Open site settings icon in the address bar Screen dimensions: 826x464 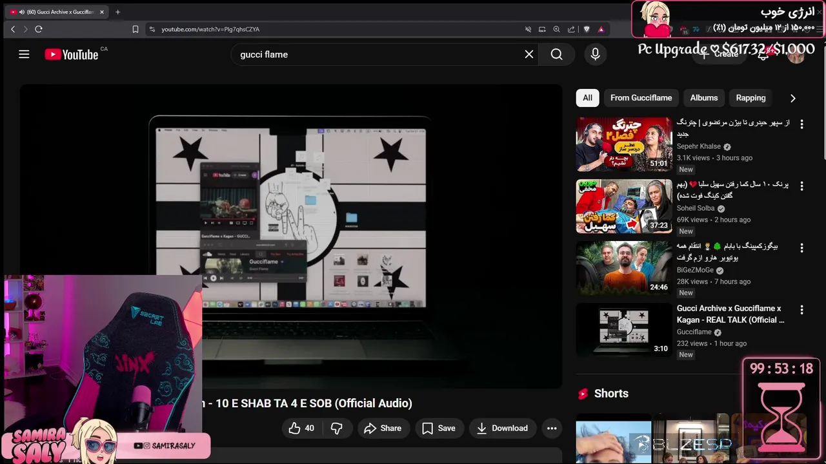pos(152,29)
